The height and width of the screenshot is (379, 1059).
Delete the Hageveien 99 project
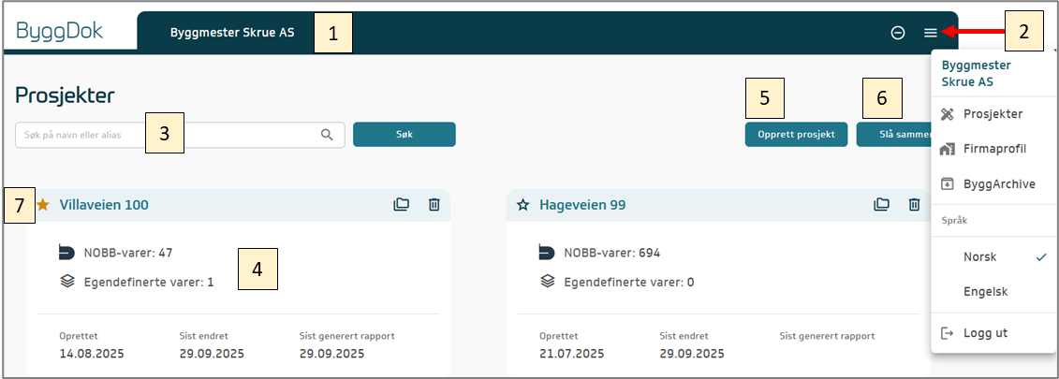914,205
